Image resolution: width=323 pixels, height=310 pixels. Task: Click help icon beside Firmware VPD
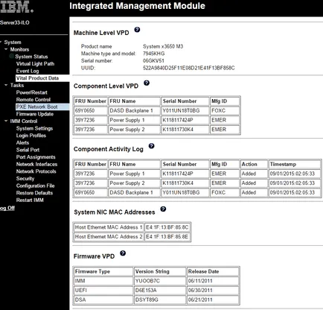click(x=123, y=253)
